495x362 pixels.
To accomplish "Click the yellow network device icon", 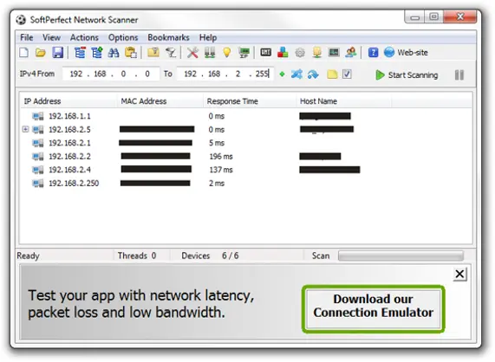I will [x=317, y=53].
